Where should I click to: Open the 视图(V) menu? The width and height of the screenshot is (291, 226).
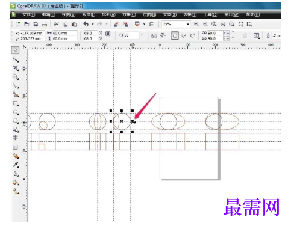[69, 14]
